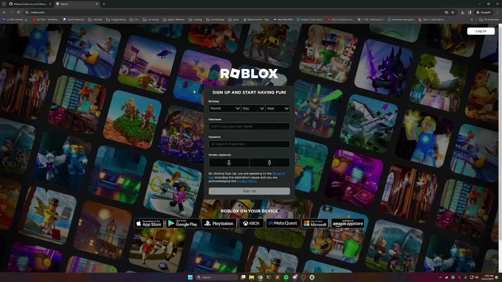Screen dimensions: 502x282
Task: Go back in browser history
Action: (4, 12)
